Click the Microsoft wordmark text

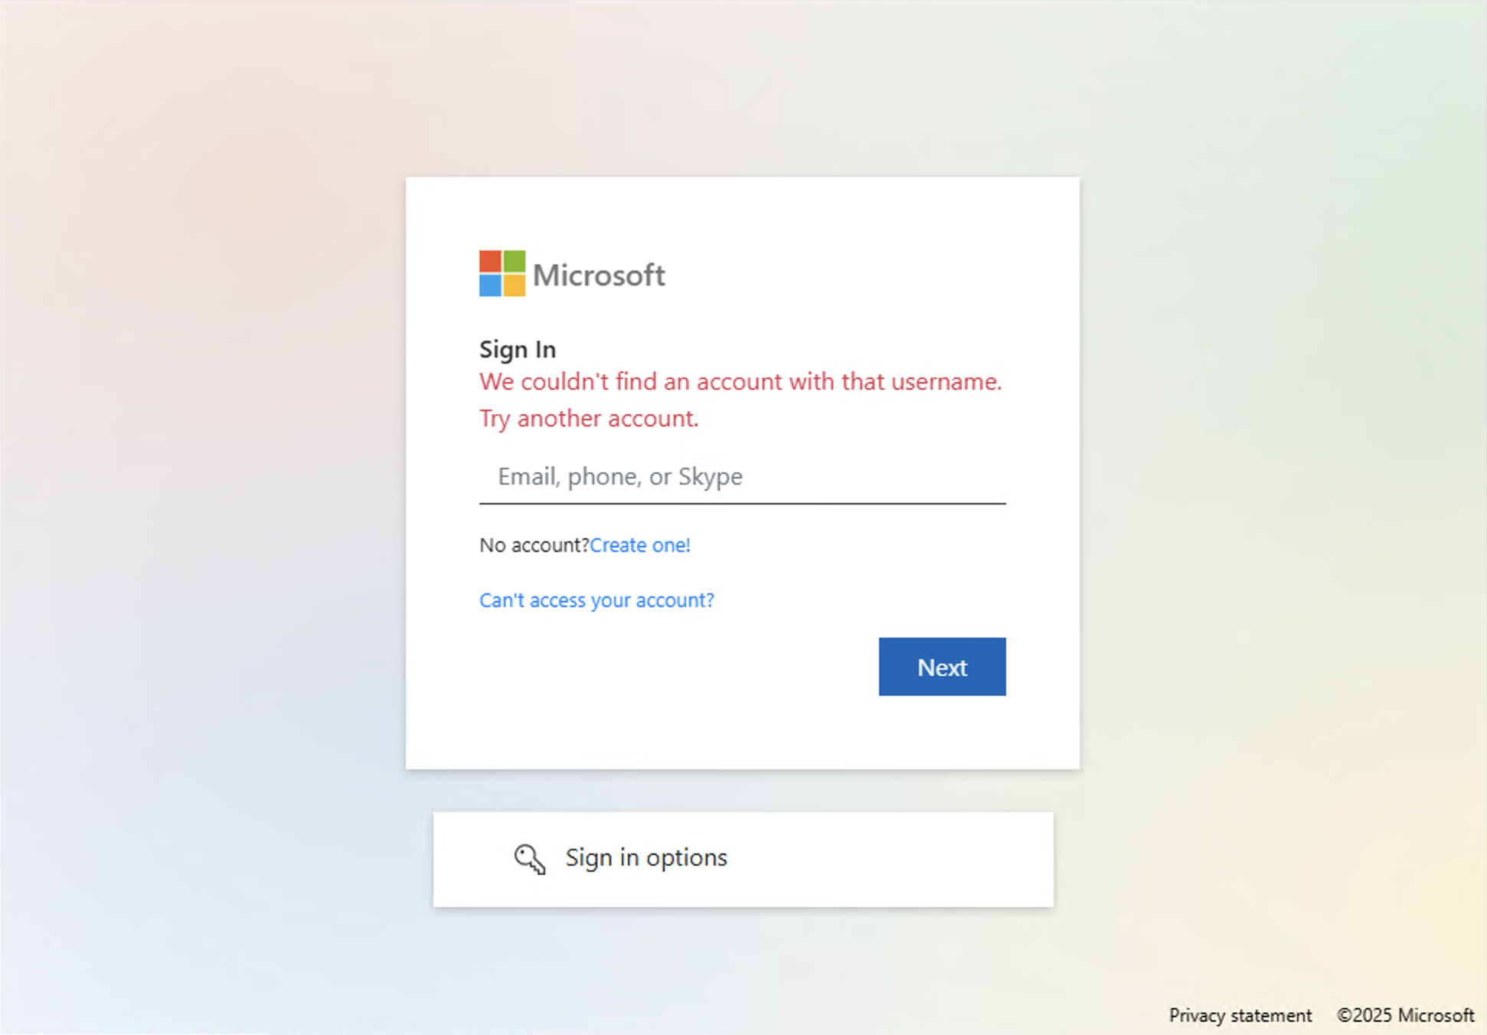pos(599,275)
